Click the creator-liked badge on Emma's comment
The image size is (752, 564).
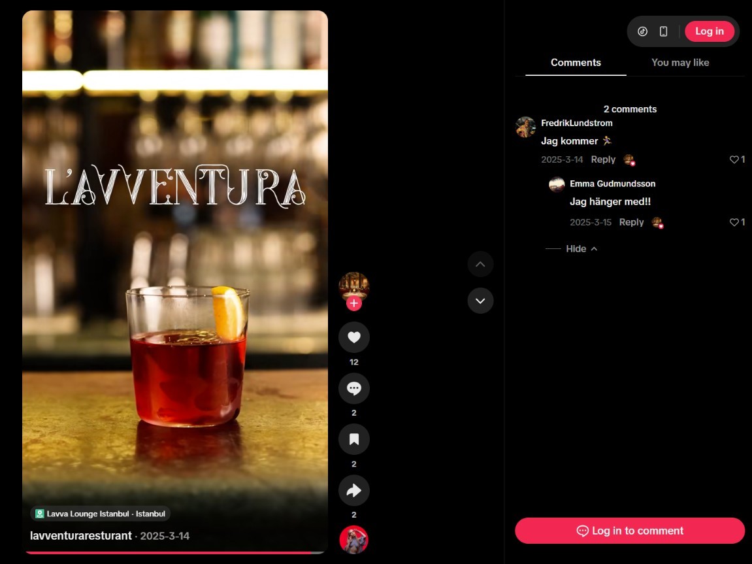[x=657, y=223]
